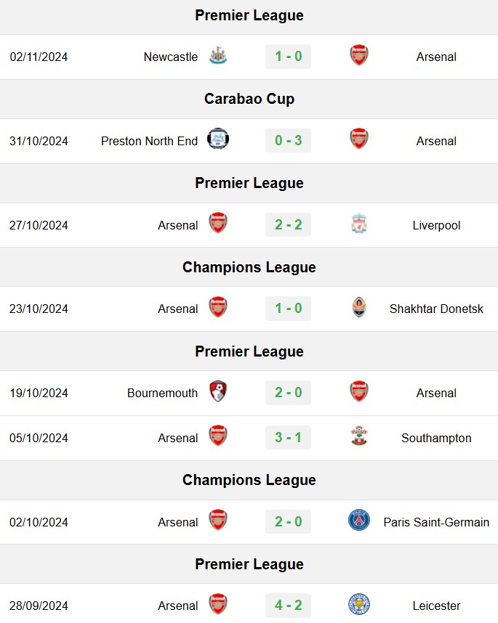
Task: Click the Newcastle club crest
Action: [218, 56]
